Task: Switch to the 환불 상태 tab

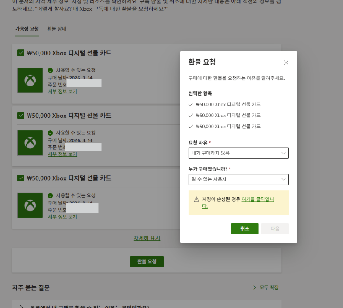Action: [x=57, y=29]
